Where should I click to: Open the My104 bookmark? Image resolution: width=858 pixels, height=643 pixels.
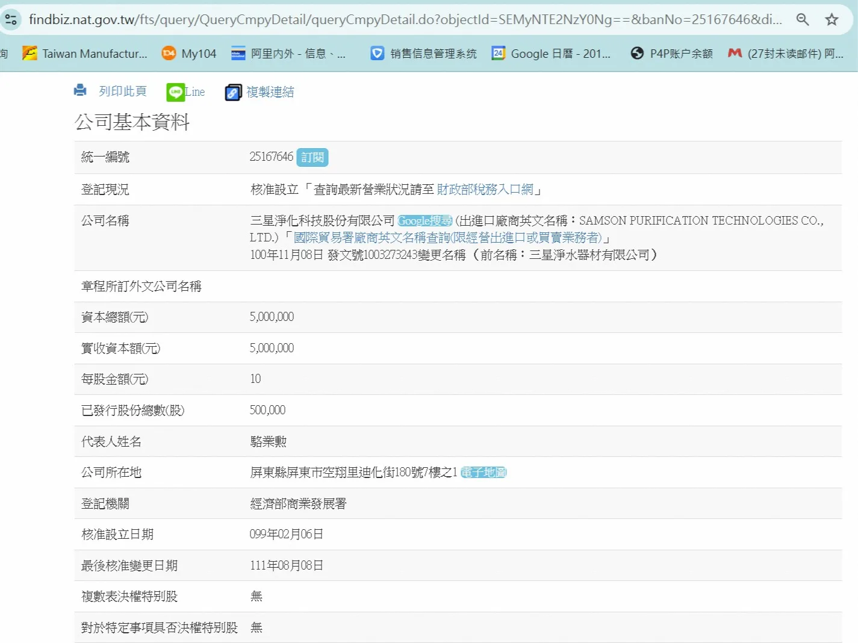(189, 54)
